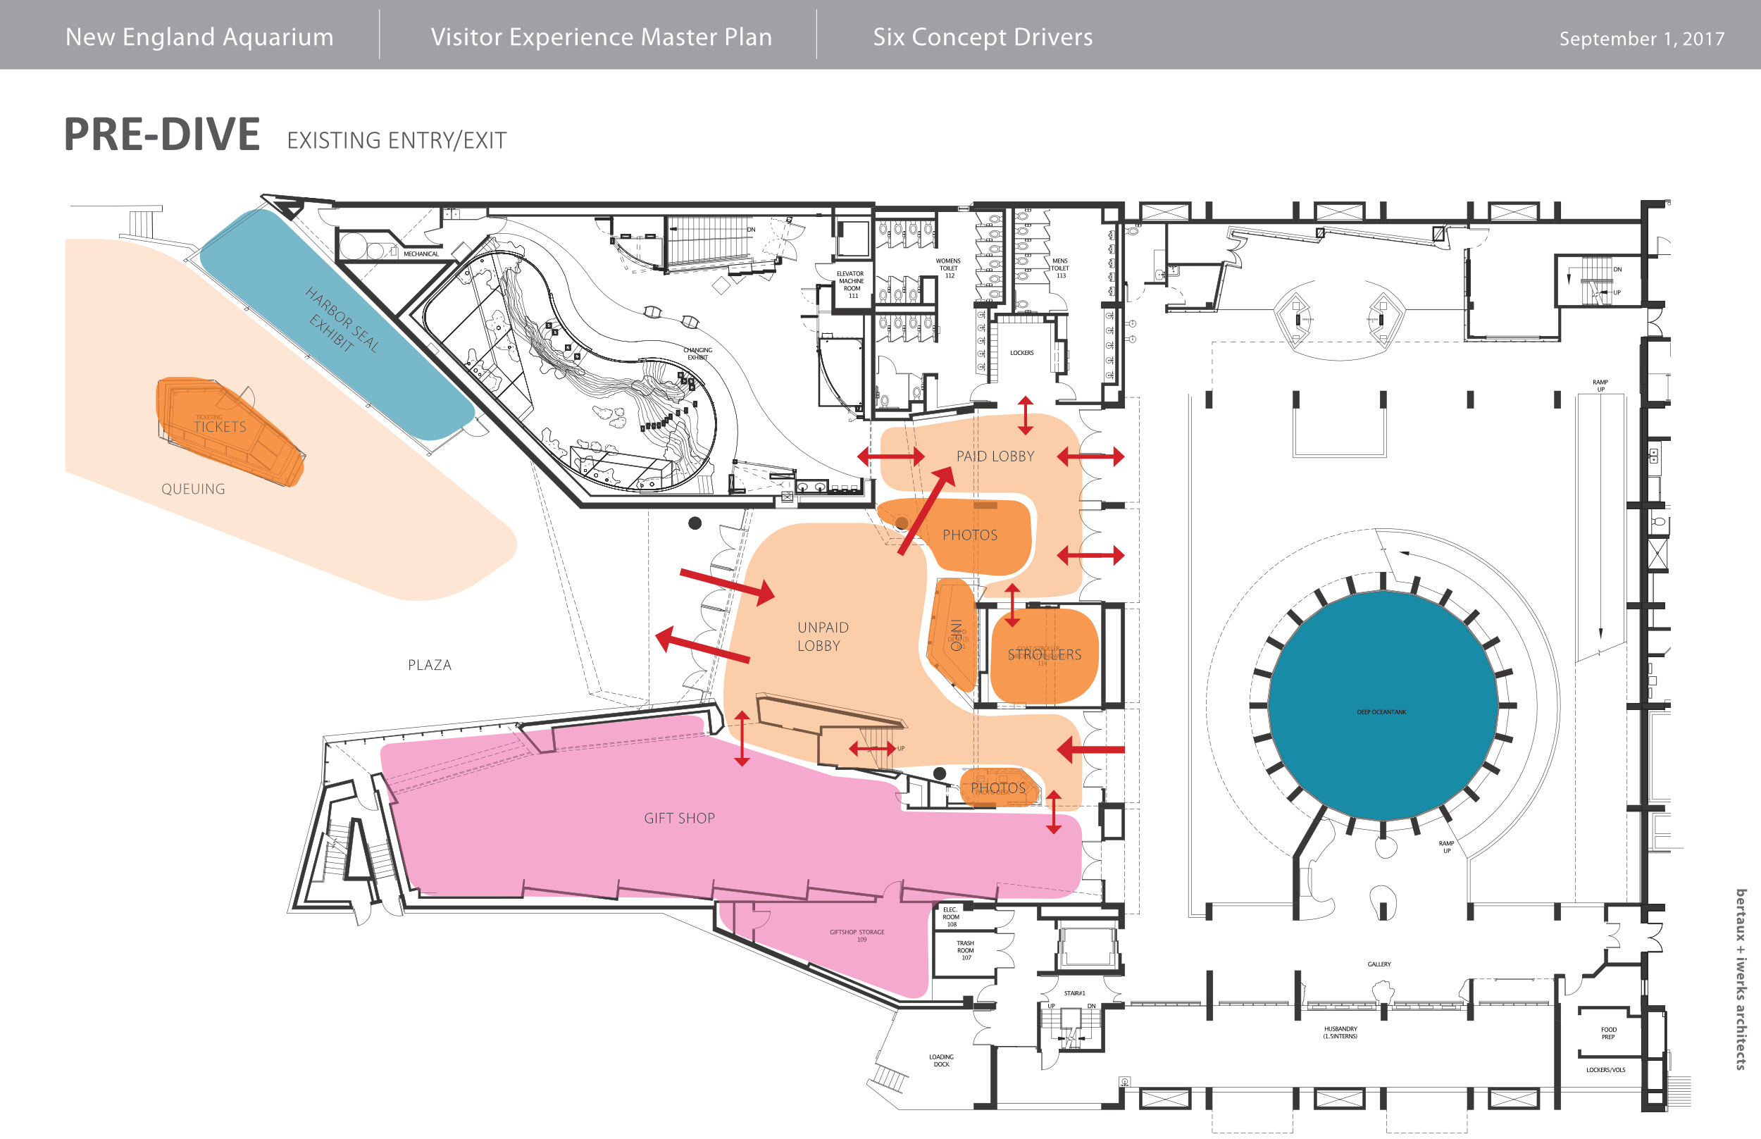Click the Visitor Experience Master Plan header
Image resolution: width=1761 pixels, height=1139 pixels.
[x=602, y=37]
